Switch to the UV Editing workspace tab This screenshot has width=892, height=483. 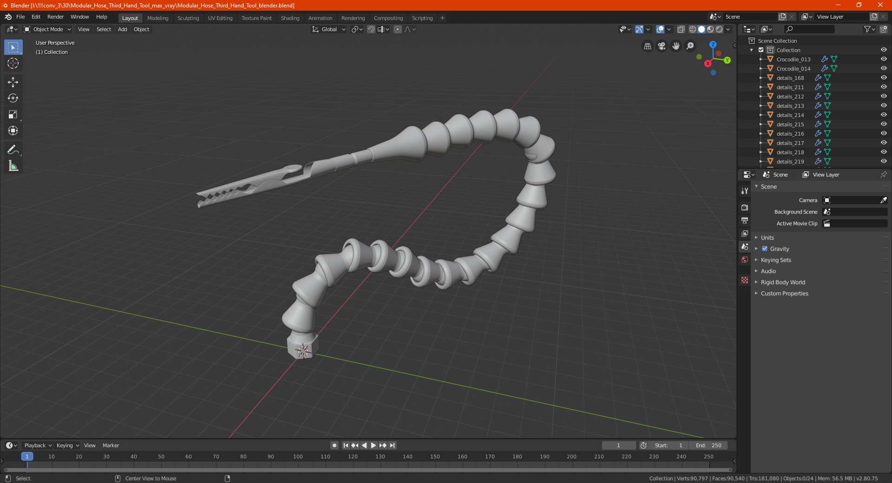tap(220, 18)
